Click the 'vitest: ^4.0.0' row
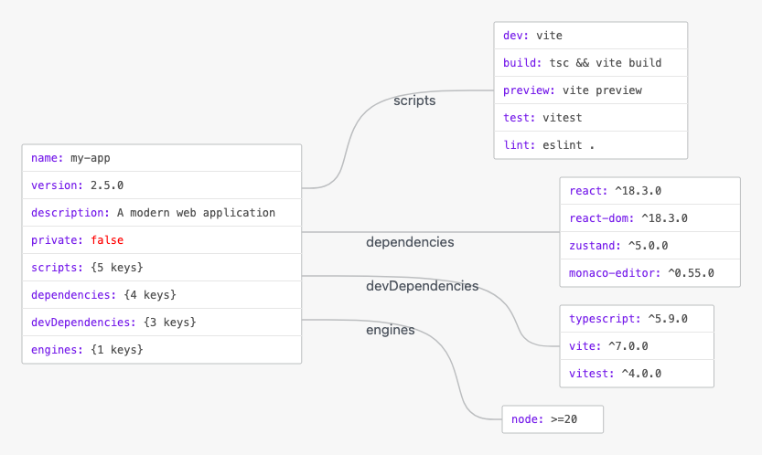The image size is (762, 455). point(637,374)
